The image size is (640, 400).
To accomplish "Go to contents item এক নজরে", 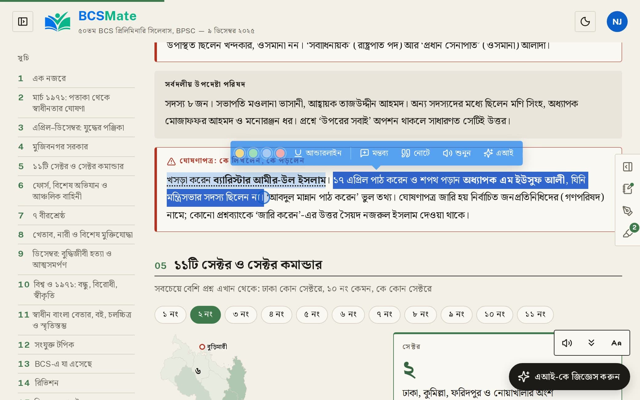I will [76, 78].
